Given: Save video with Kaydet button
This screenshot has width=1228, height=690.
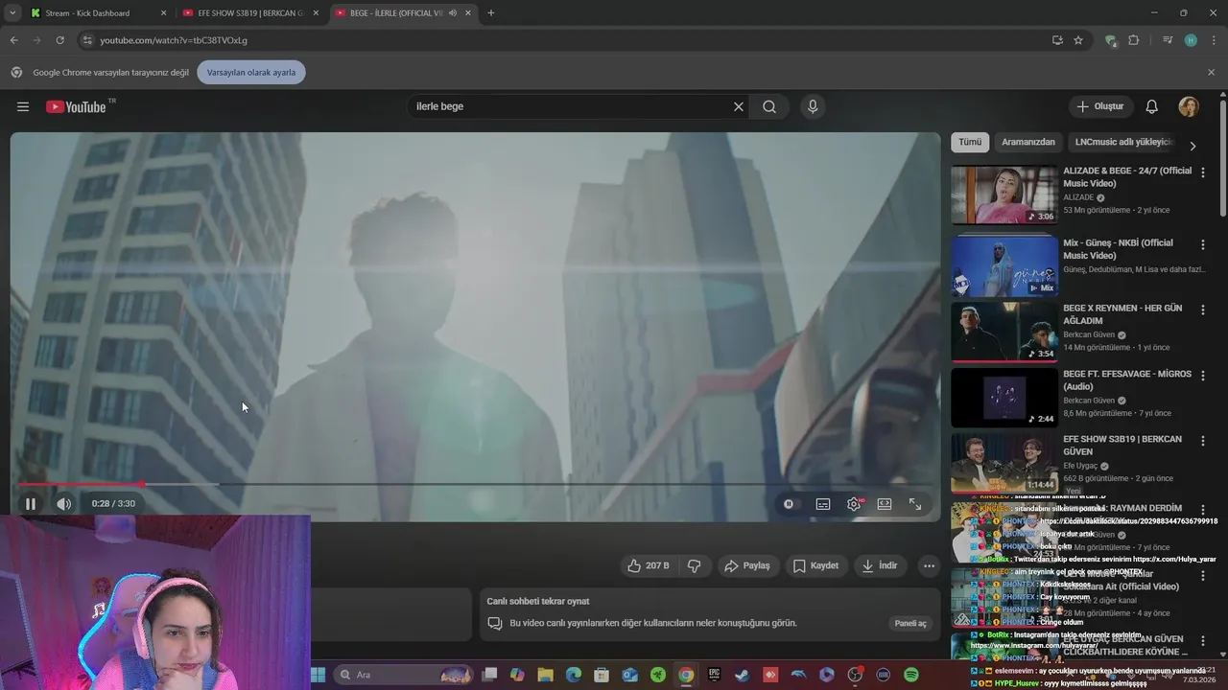Looking at the screenshot, I should tap(815, 565).
